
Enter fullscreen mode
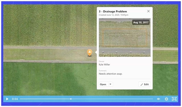pyautogui.click(x=174, y=99)
